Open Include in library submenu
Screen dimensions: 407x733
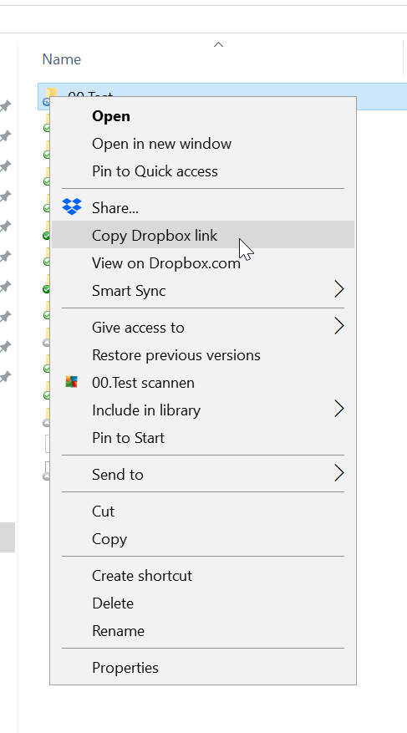(203, 410)
